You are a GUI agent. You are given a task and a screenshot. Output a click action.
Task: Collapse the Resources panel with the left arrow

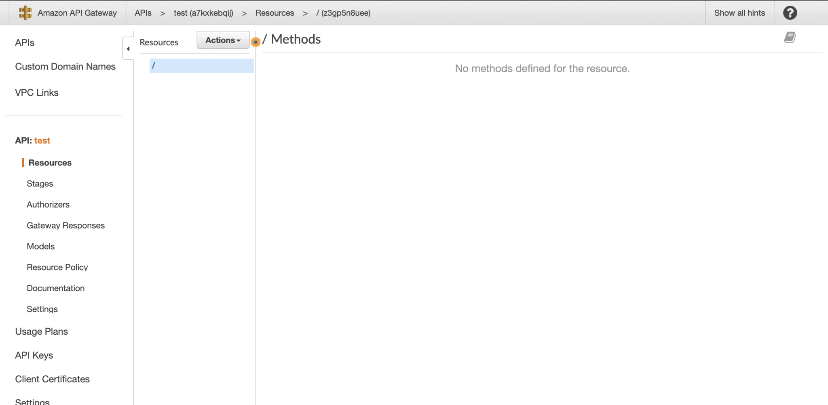128,48
